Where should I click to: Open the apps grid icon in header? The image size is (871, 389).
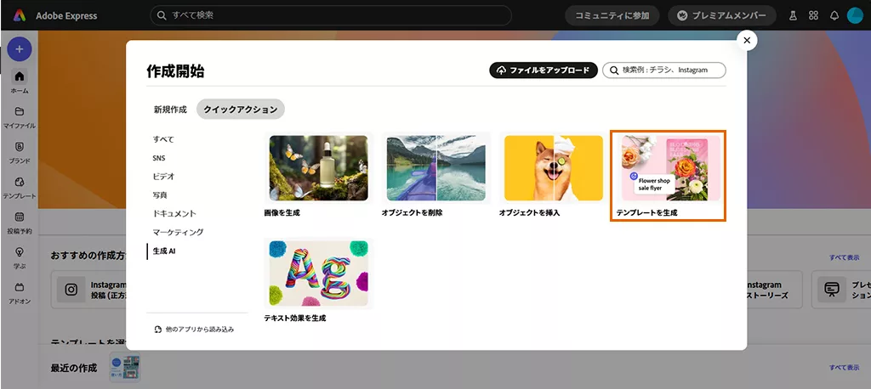pyautogui.click(x=813, y=15)
